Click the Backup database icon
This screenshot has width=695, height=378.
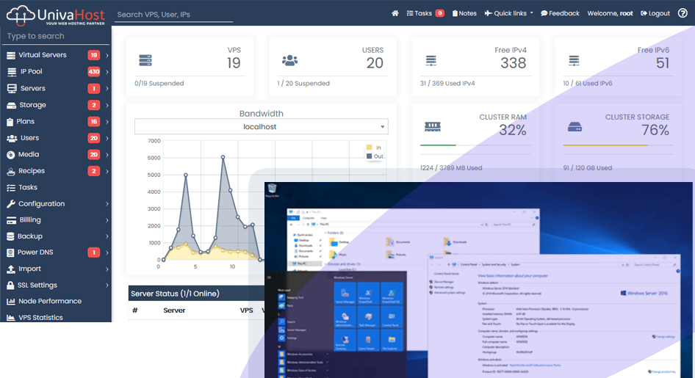[10, 236]
